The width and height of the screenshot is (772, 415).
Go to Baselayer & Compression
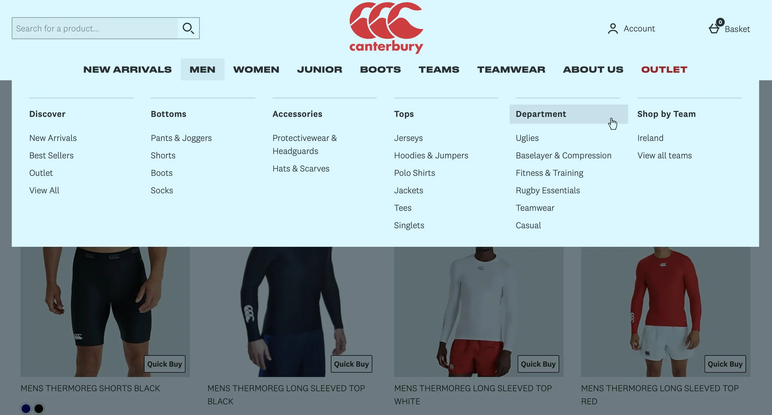pos(564,156)
